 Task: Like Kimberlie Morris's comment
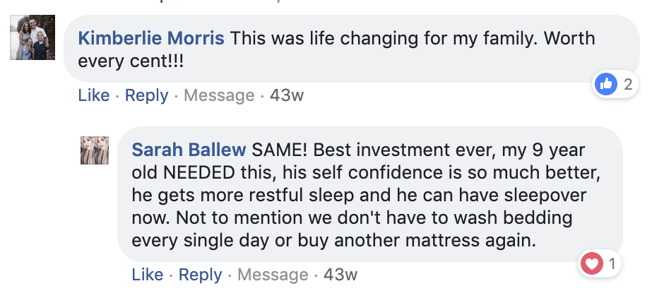point(94,95)
